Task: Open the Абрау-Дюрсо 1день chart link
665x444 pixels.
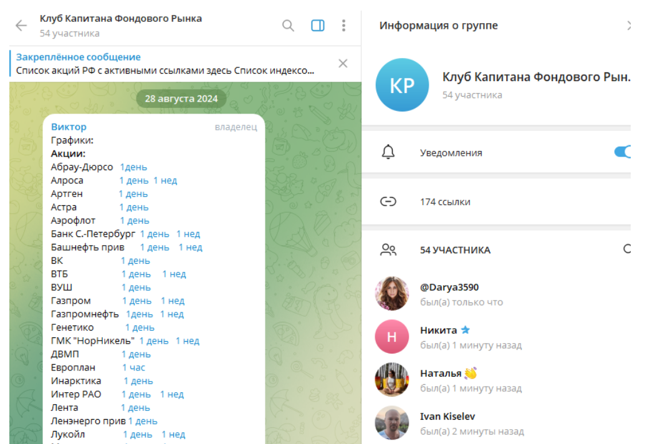Action: click(133, 167)
